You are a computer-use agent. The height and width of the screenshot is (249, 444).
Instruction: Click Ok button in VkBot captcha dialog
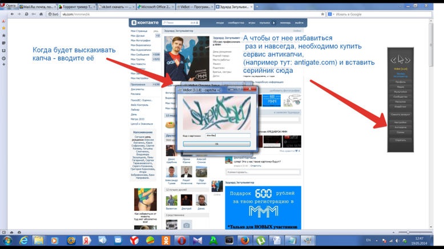(217, 144)
